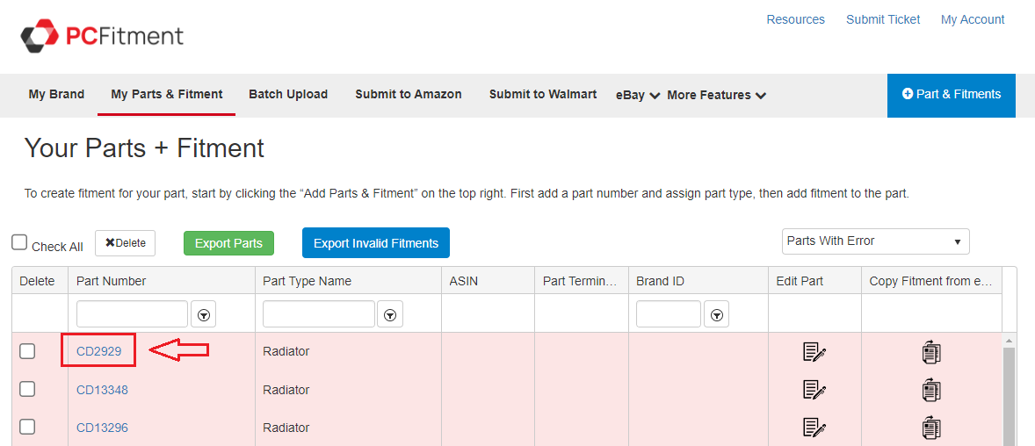Image resolution: width=1035 pixels, height=446 pixels.
Task: Expand the eBay menu dropdown
Action: pyautogui.click(x=637, y=95)
